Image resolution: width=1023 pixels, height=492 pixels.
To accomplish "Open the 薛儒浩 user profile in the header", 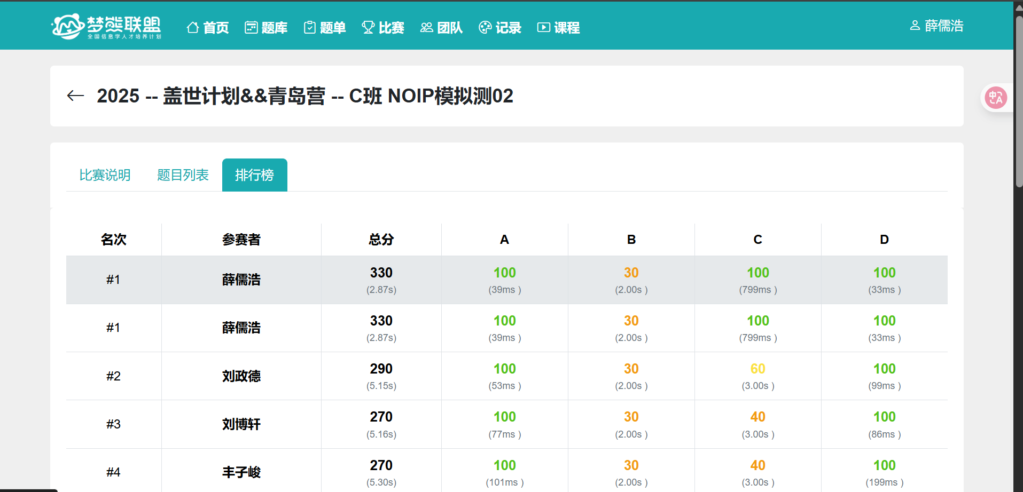I will point(937,26).
